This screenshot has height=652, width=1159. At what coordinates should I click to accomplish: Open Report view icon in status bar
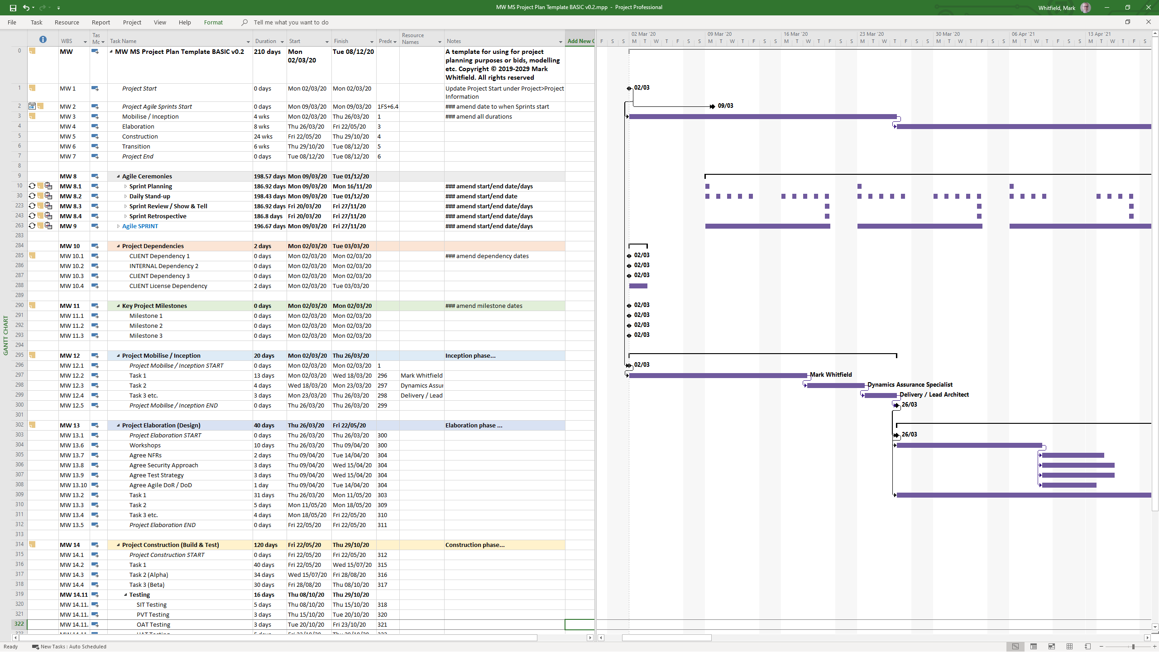(x=1087, y=647)
